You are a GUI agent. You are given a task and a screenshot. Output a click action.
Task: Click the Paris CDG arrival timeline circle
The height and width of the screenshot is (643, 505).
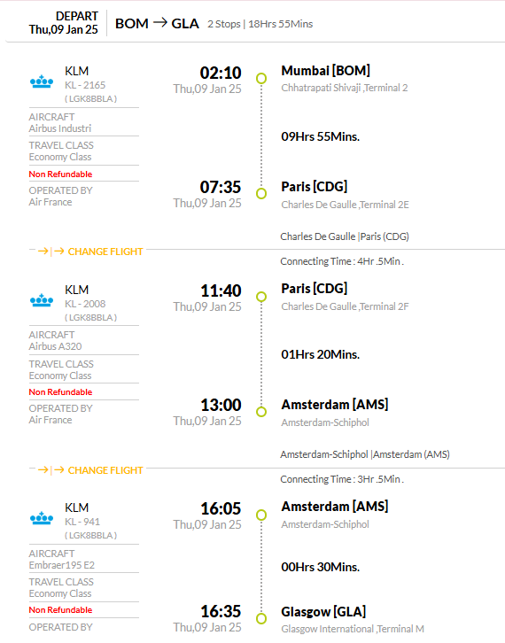[261, 193]
